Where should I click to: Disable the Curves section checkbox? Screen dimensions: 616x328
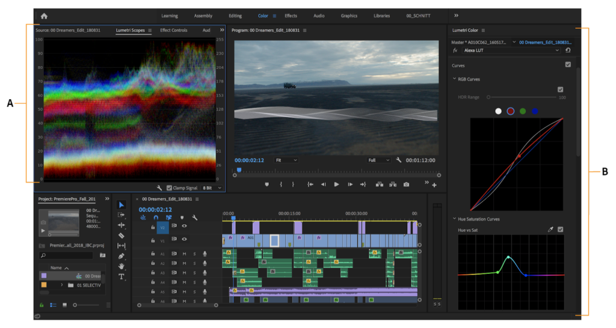pos(568,64)
